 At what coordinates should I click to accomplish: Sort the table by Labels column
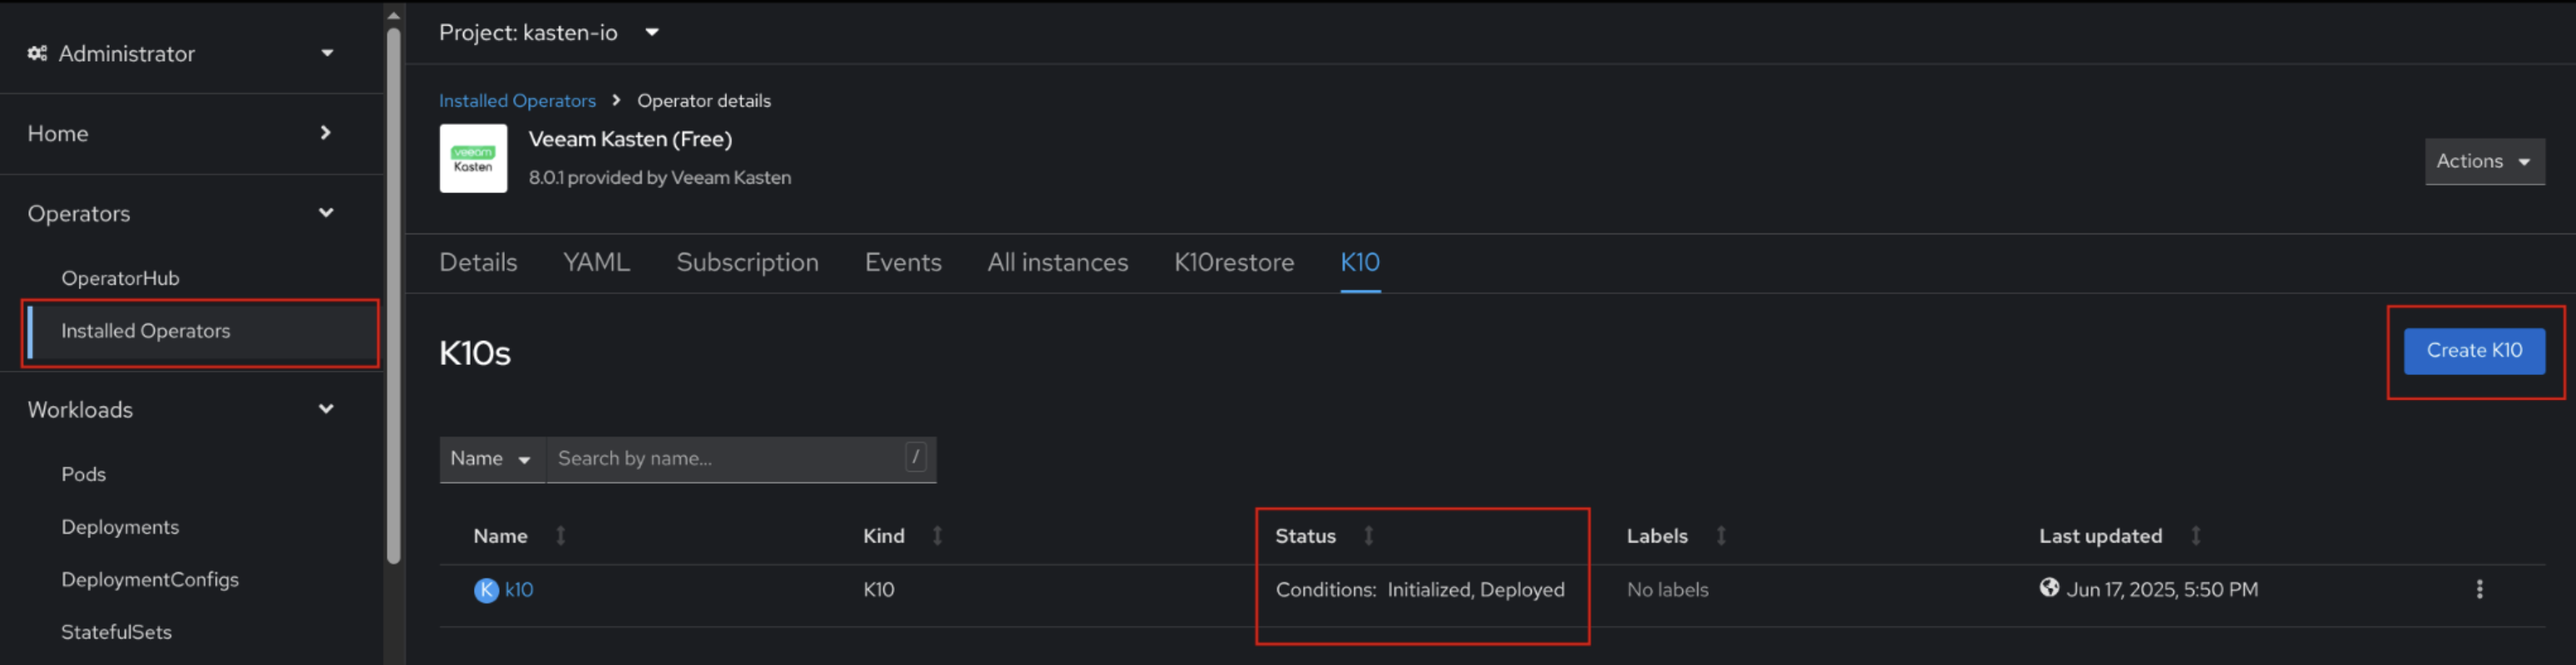[1721, 536]
